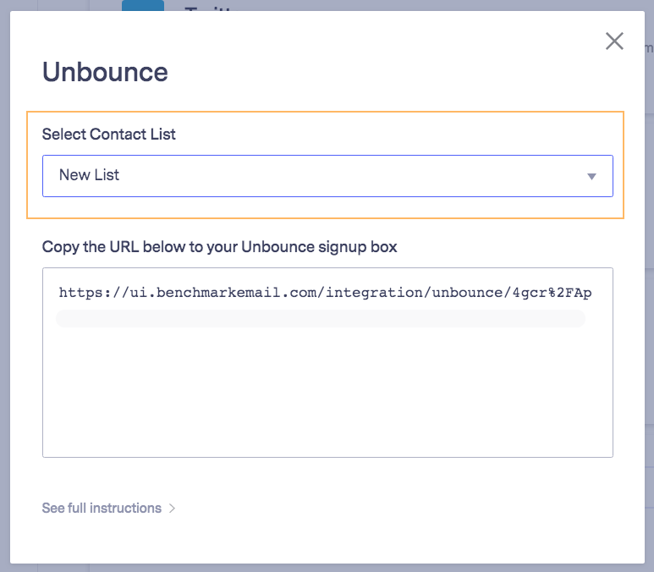Screen dimensions: 654x572
Task: Open the See full instructions link
Action: coord(102,508)
